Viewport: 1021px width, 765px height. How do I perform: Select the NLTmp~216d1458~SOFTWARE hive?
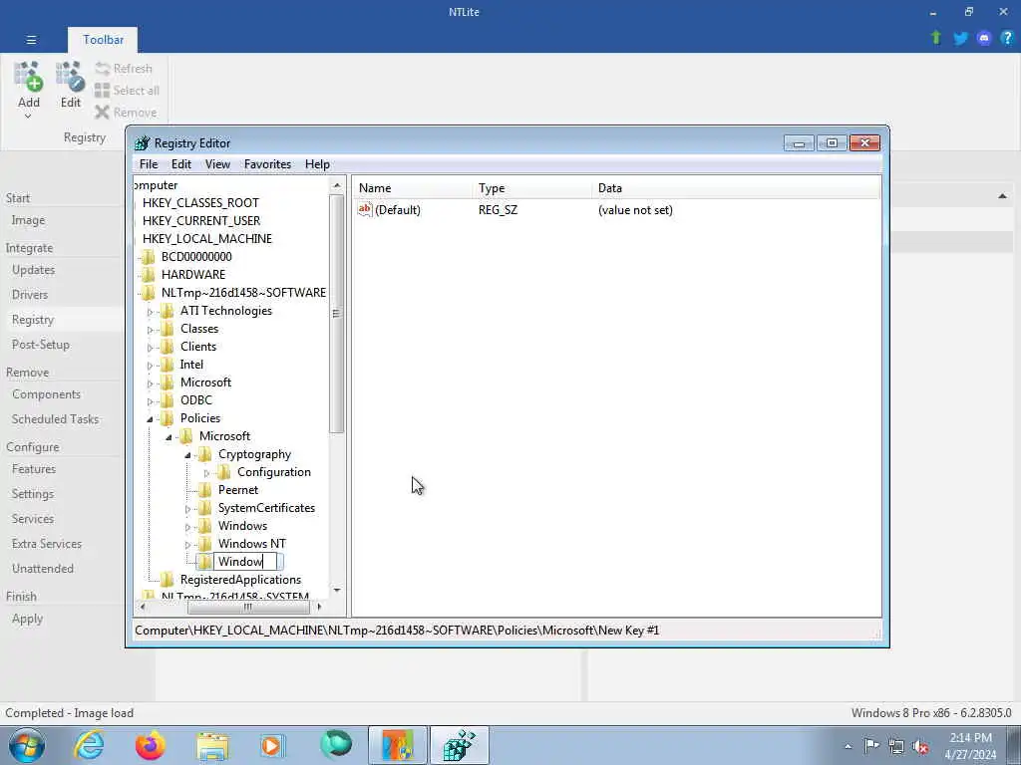(243, 293)
